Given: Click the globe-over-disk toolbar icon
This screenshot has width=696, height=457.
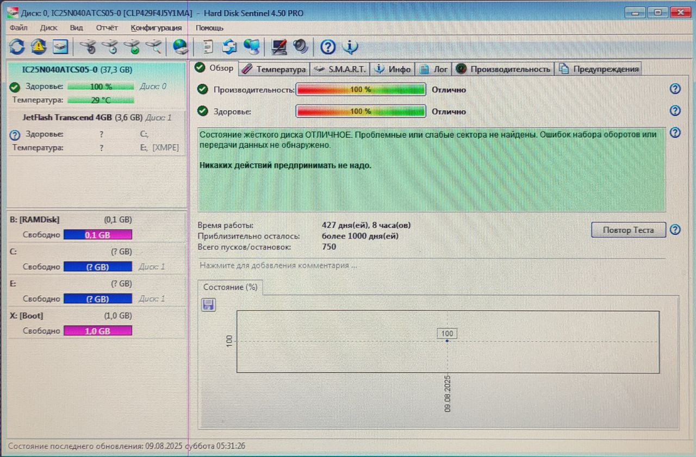Looking at the screenshot, I should 180,47.
